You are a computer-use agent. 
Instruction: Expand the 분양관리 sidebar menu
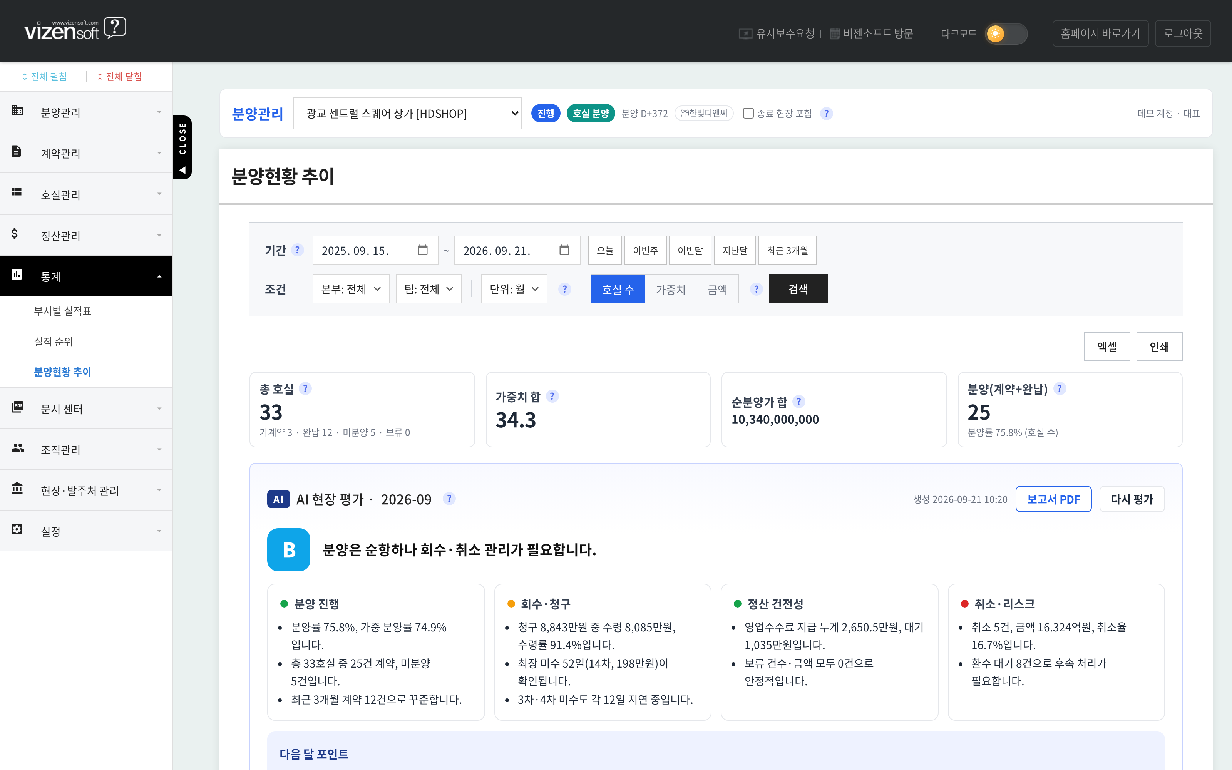point(86,112)
